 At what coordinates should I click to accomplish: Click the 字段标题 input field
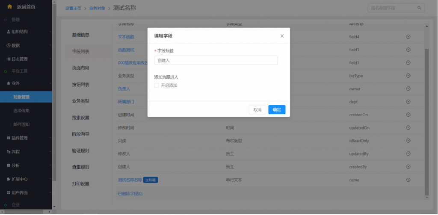point(216,60)
